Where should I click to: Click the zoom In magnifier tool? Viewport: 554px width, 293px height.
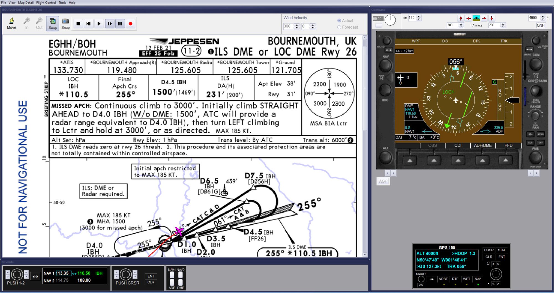pos(27,23)
